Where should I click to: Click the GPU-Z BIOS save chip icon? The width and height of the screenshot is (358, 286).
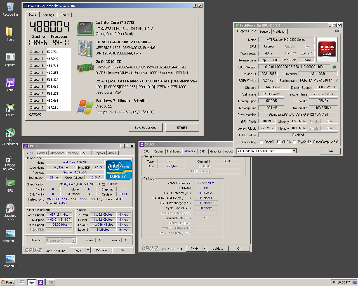(335, 67)
